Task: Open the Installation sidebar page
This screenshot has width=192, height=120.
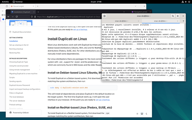Action: coord(14,41)
